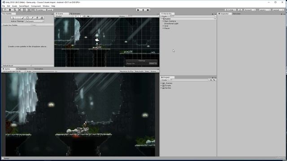
Task: Choose Tile Palette flood fill tool
Action: 42,18
